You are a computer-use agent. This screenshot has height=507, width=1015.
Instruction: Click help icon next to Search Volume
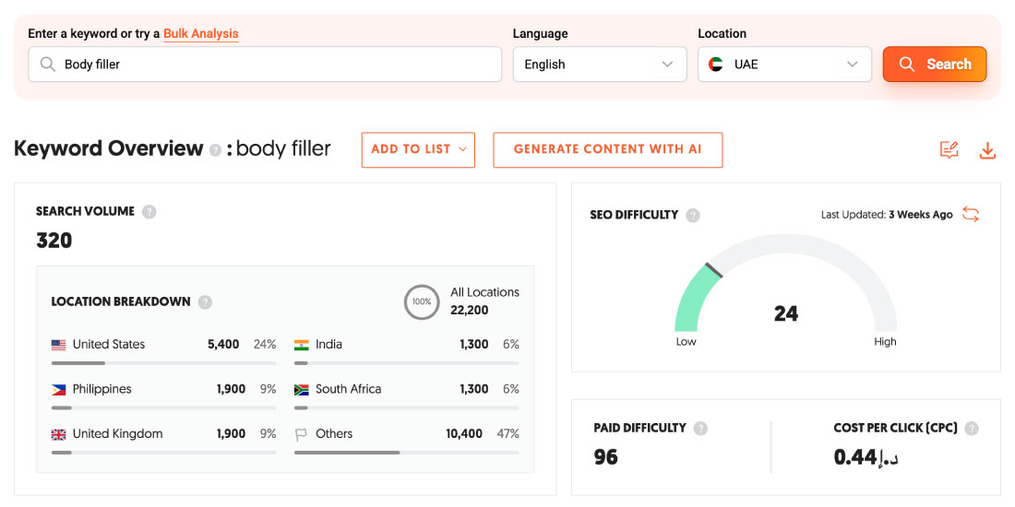click(x=149, y=212)
